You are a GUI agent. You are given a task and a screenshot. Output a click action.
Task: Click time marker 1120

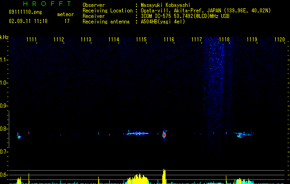(x=279, y=40)
